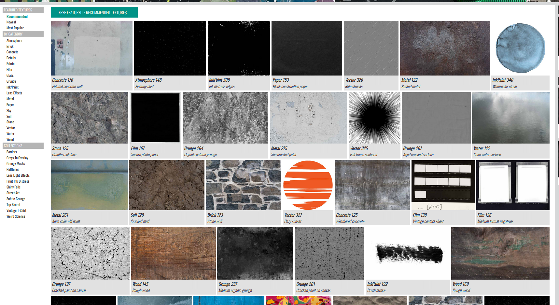
Task: Select InkPaint 308 ink distress edges thumbnail
Action: pos(239,48)
